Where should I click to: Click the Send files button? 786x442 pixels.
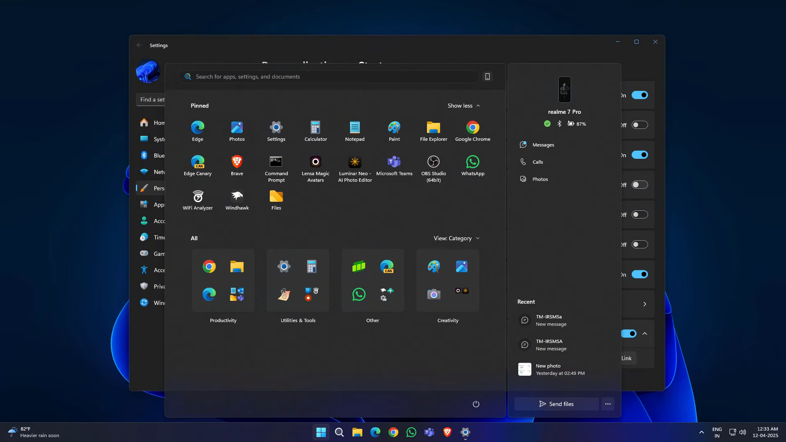tap(556, 404)
